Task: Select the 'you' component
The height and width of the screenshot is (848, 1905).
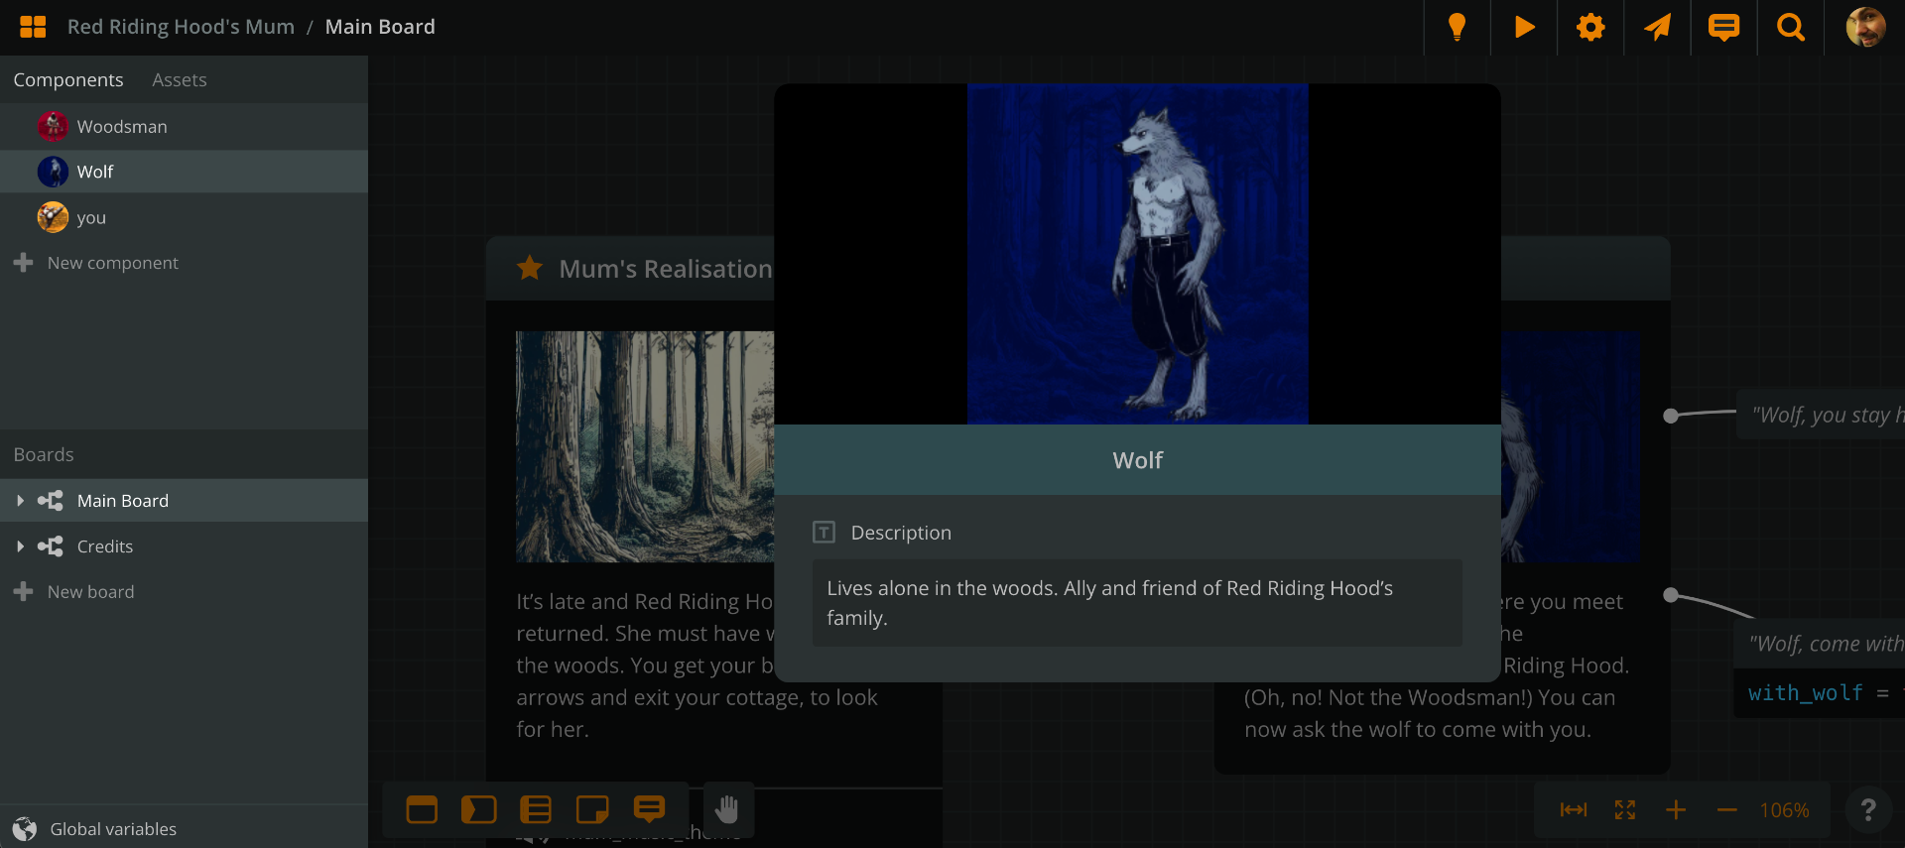Action: [x=184, y=217]
